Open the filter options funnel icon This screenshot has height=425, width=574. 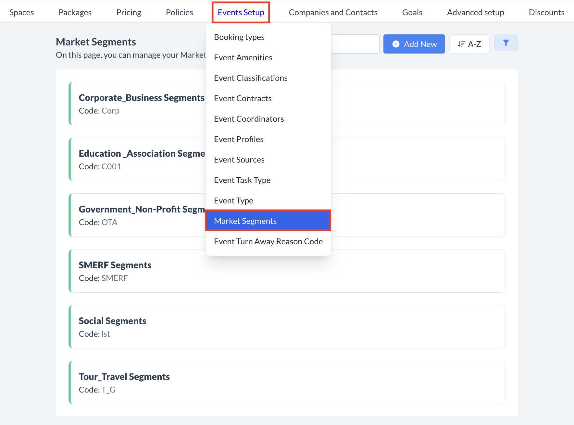[x=505, y=42]
